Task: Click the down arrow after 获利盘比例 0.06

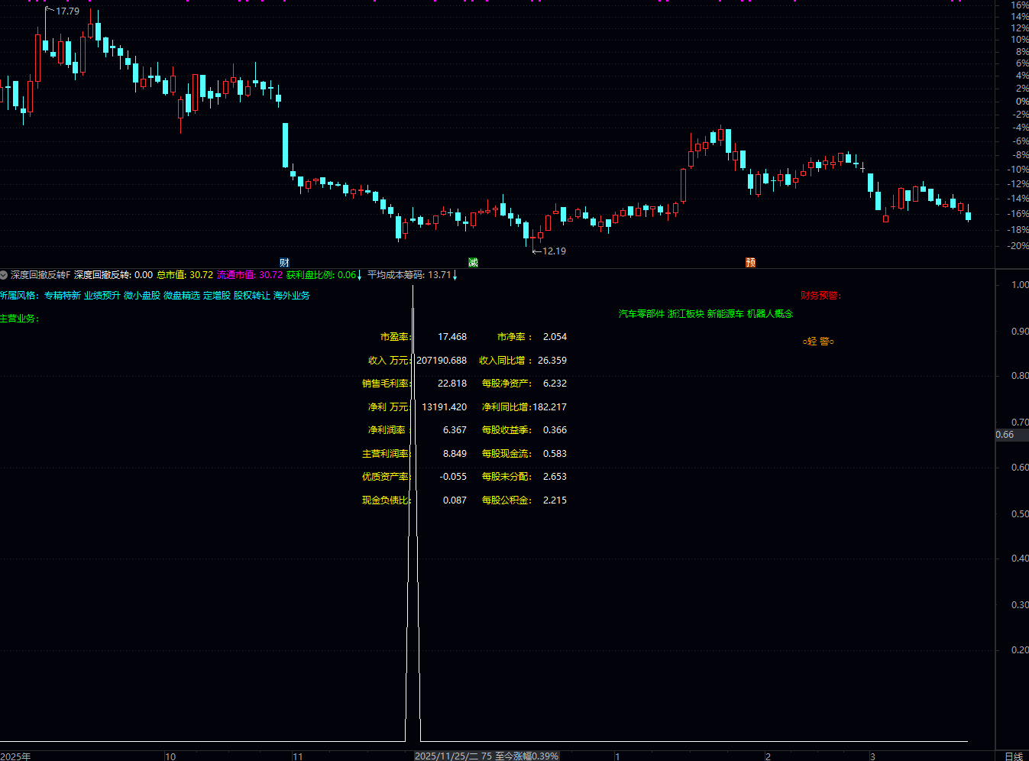Action: point(360,275)
